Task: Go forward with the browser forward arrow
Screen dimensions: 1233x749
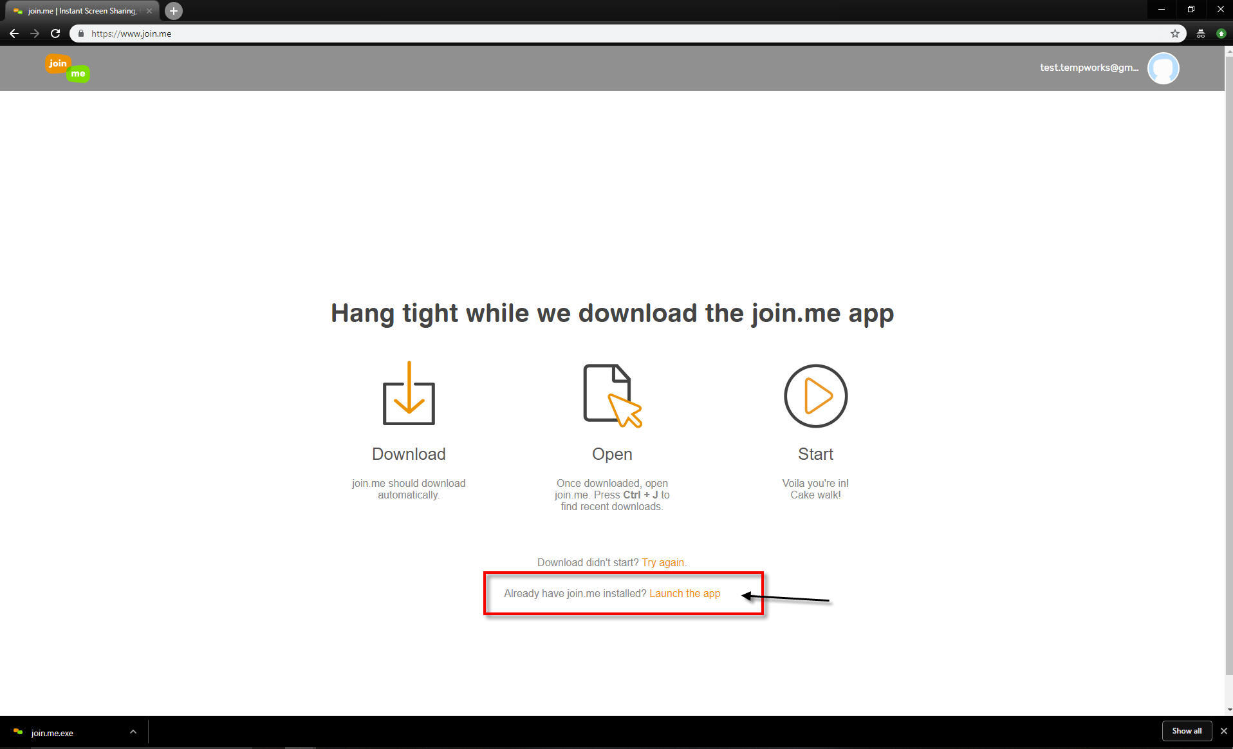Action: [x=35, y=33]
